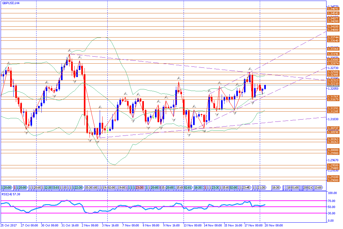Screen dimensions: 343x229
Task: Select the 01:00 event marker
Action: point(295,188)
